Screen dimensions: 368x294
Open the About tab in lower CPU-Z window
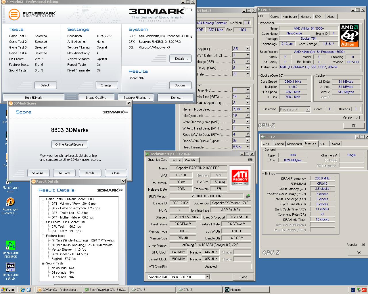[x=336, y=144]
